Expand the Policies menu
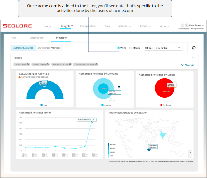Viewport: 207px width, 178px height. (146, 26)
